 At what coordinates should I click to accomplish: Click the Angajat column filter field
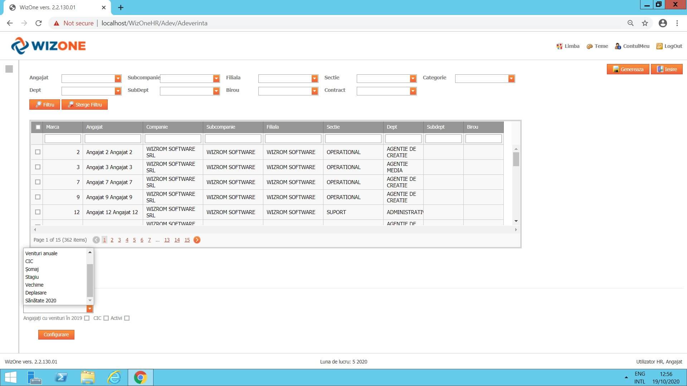[x=113, y=139]
